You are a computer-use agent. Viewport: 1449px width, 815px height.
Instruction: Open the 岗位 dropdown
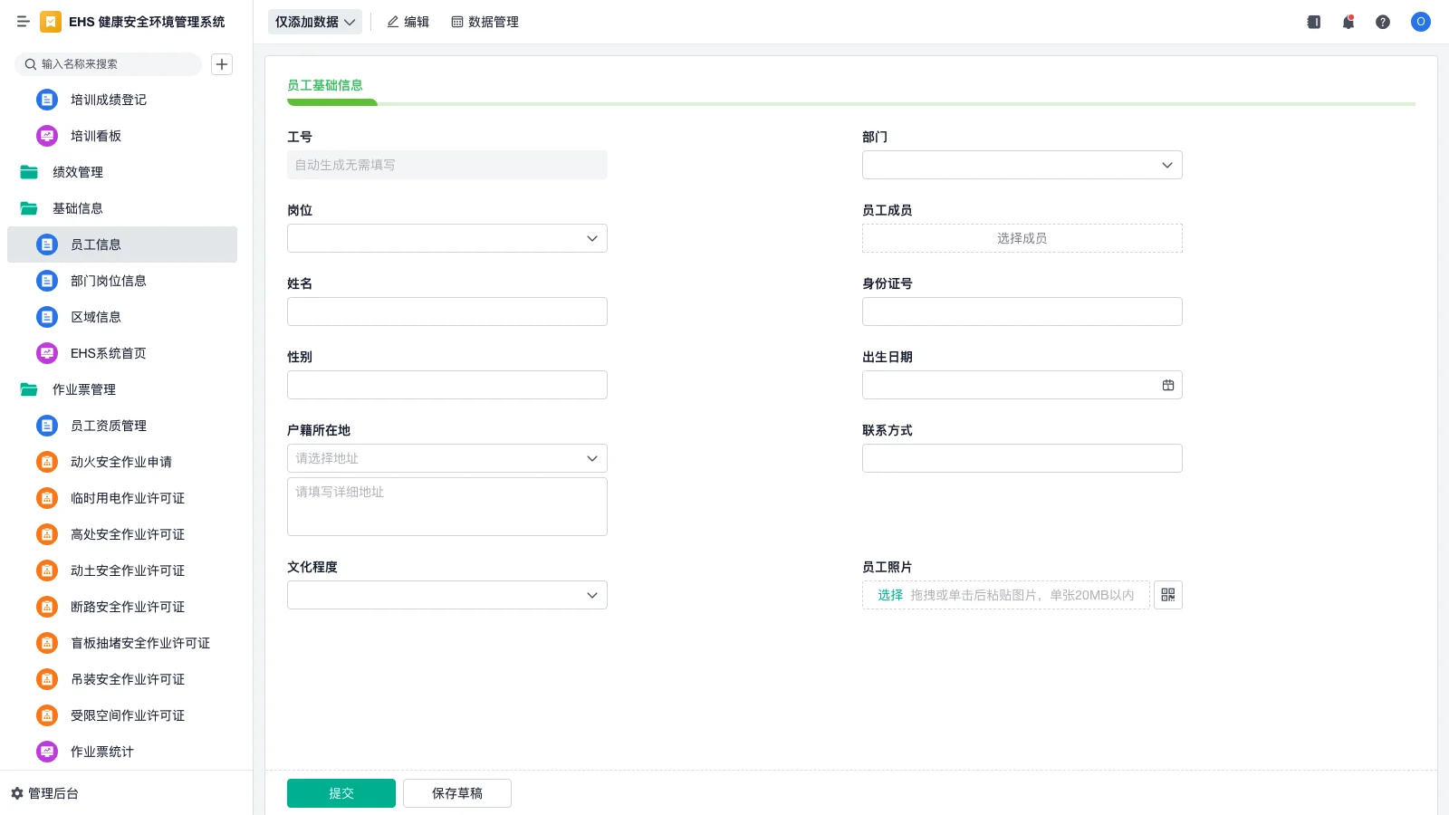446,238
